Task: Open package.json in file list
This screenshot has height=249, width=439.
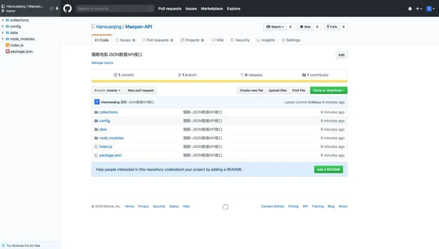Action: [x=110, y=155]
